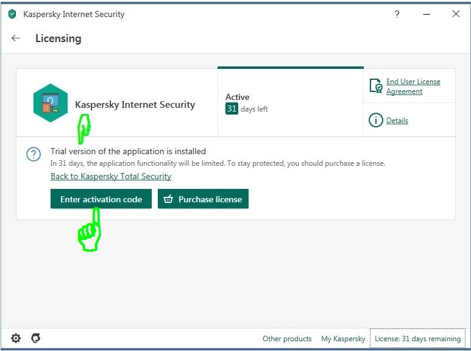Minimize the Kaspersky window
Viewport: 471px width, 351px height.
coord(427,14)
